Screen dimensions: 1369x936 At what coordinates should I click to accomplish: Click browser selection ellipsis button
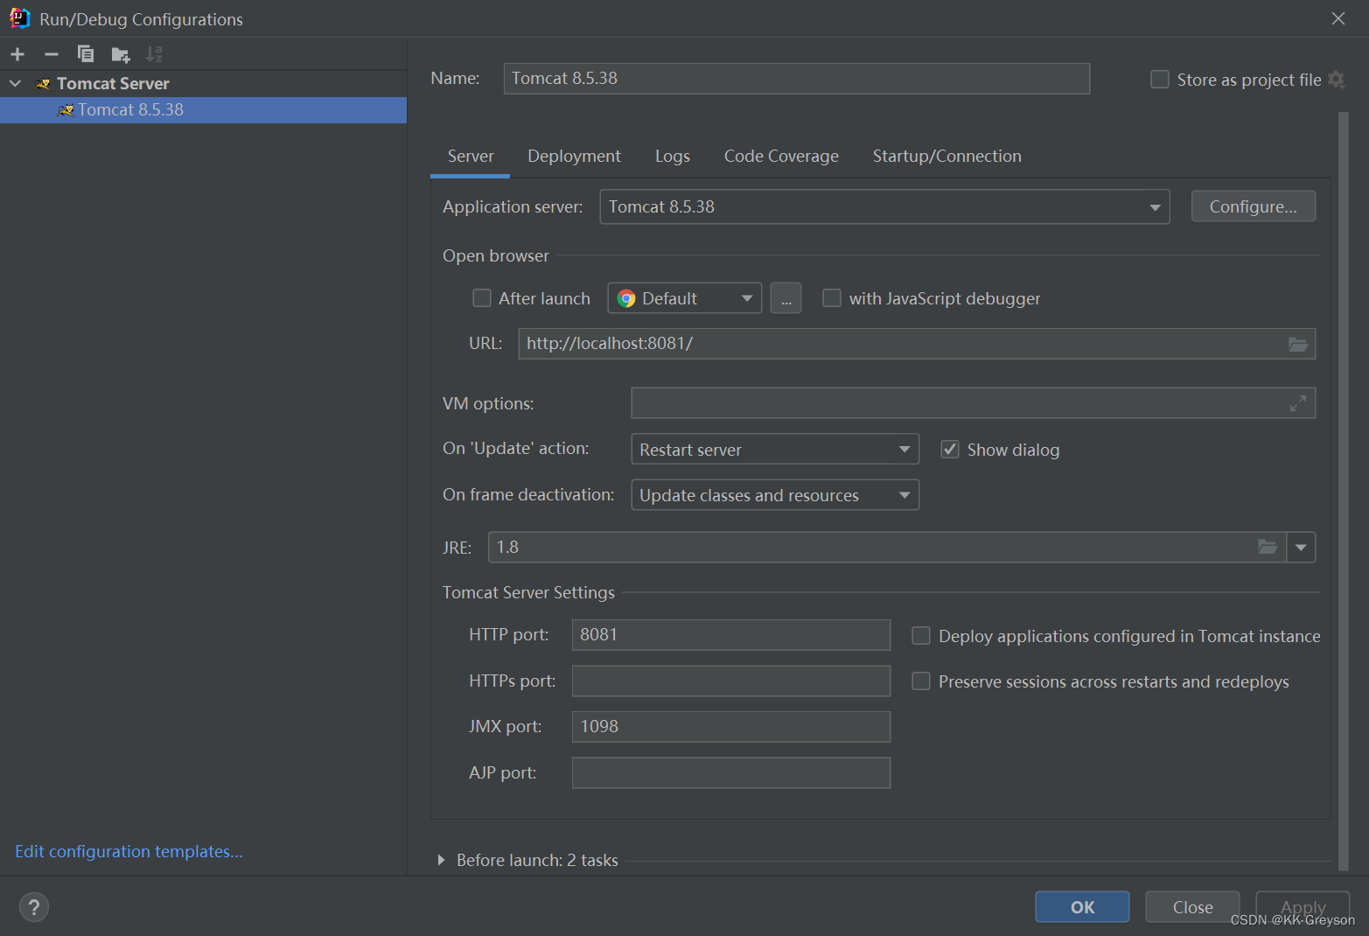tap(786, 298)
